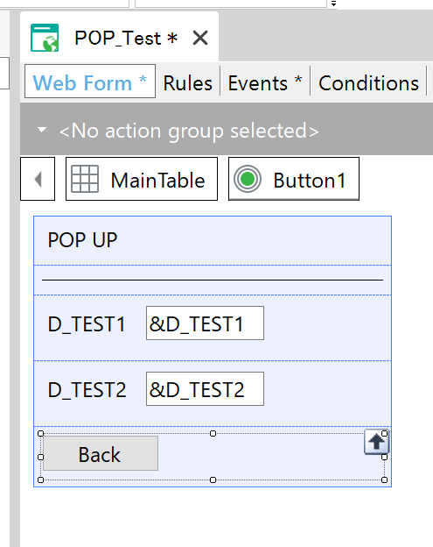Click the No action group selected bar

tap(227, 130)
